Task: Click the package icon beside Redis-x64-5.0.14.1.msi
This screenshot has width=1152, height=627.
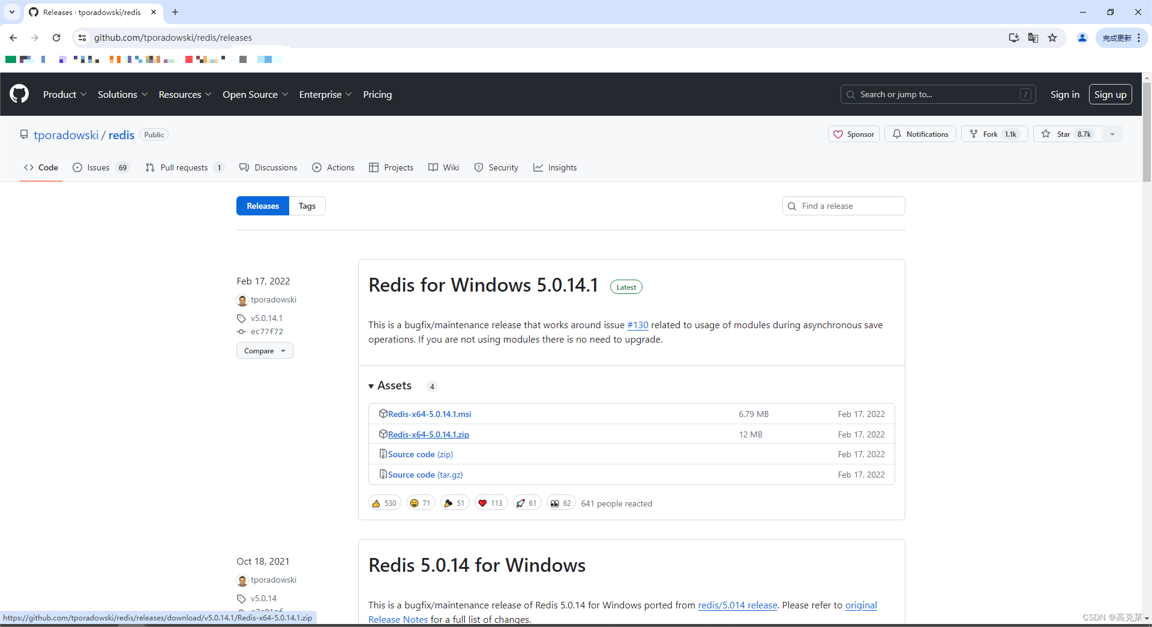Action: click(383, 413)
